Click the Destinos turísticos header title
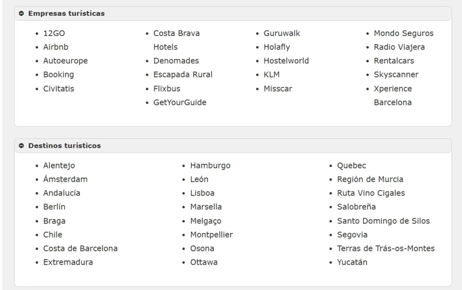This screenshot has width=462, height=290. (x=65, y=145)
